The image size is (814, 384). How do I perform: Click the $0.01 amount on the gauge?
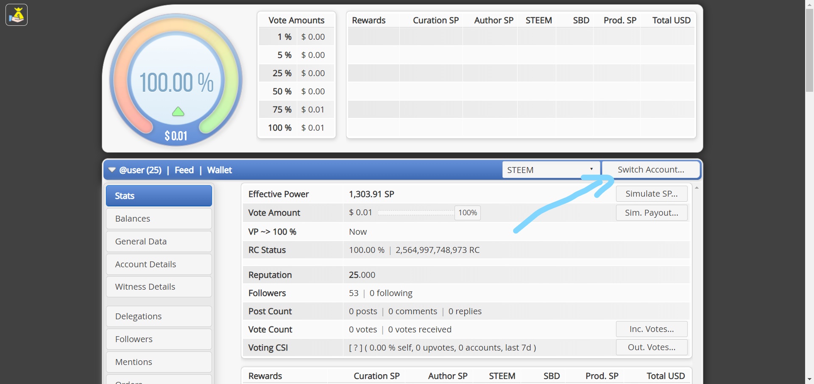pos(176,136)
